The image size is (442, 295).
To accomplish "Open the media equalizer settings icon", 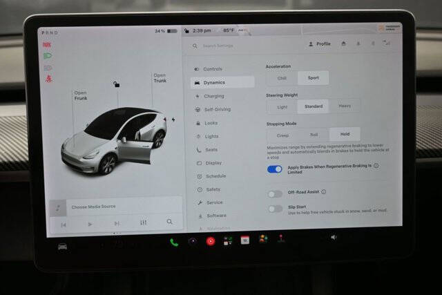I will 143,222.
